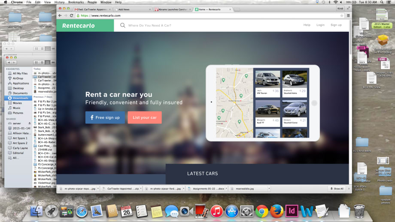Open dropdown for CarTrawler Appointed zip download
395x222 pixels.
coord(140,189)
